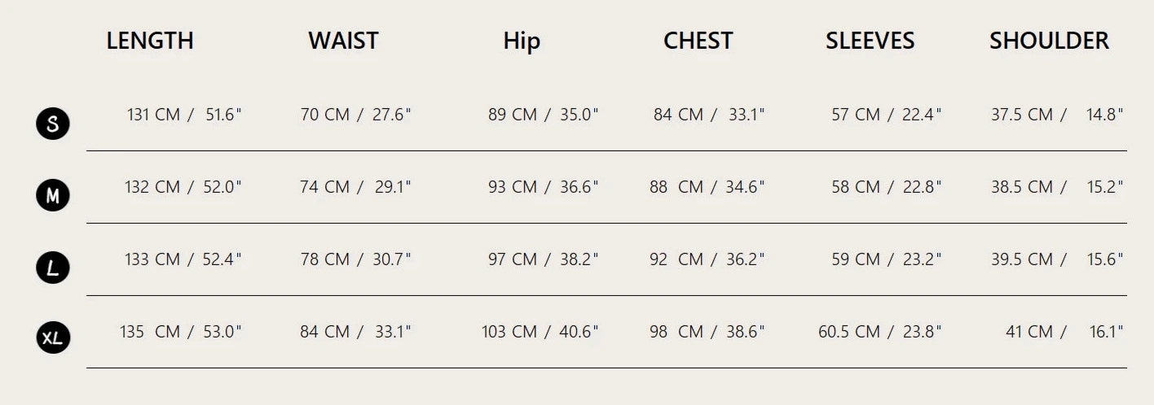The height and width of the screenshot is (405, 1154).
Task: Select the WAIST column header
Action: pos(343,41)
